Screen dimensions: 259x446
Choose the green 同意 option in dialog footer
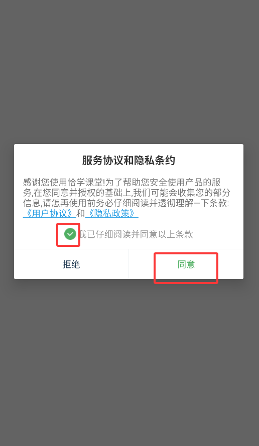pos(186,264)
